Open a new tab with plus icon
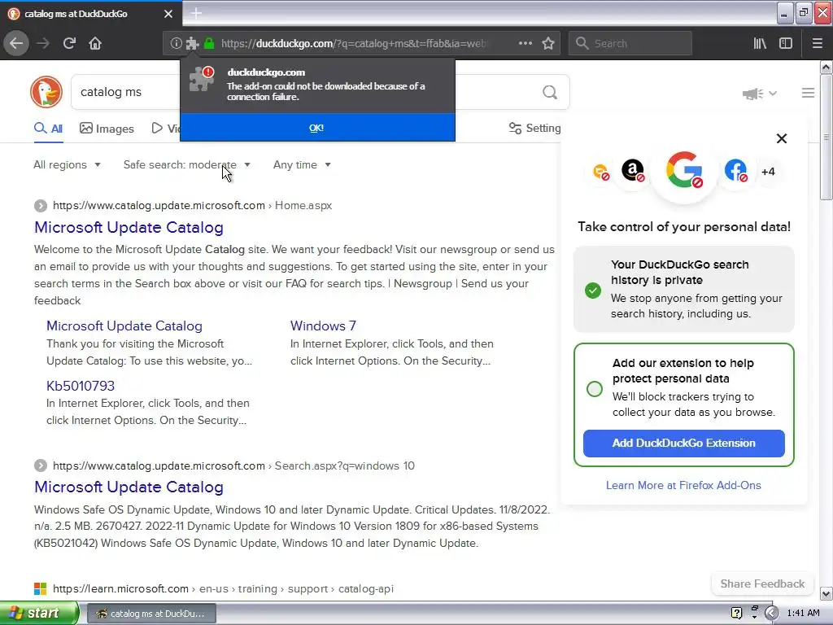 (196, 13)
